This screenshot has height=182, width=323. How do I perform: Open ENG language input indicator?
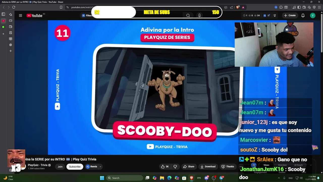(291, 178)
